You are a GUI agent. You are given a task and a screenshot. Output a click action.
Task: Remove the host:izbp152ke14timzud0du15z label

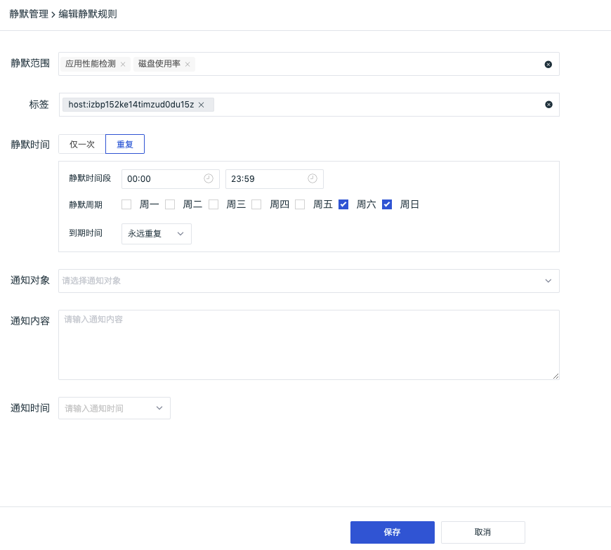pos(201,105)
